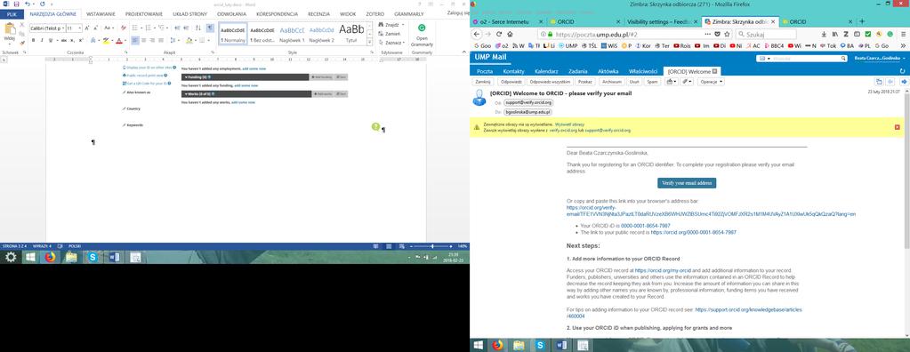
Task: Click POLSKI language in Word status bar
Action: pyautogui.click(x=75, y=246)
